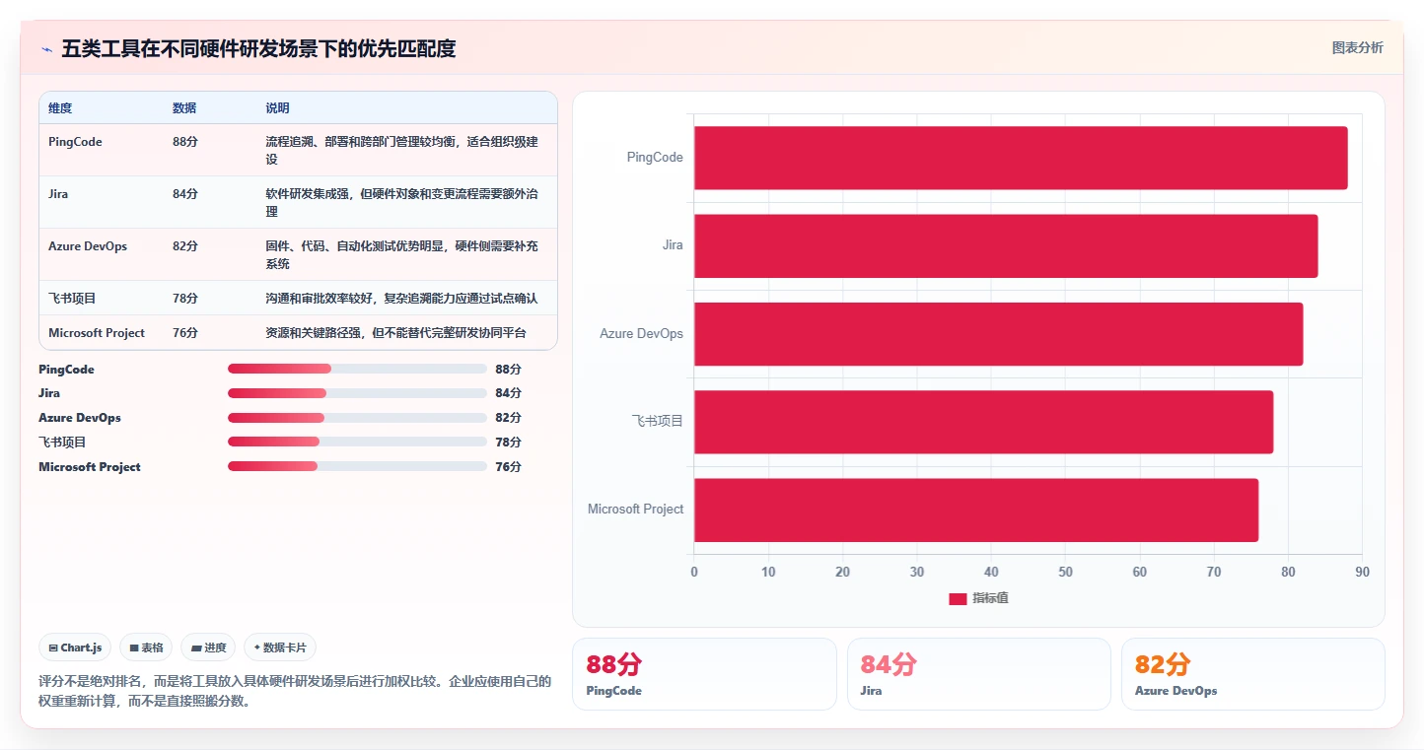Click the Microsoft Project bar in the chart
Image resolution: width=1424 pixels, height=750 pixels.
[x=976, y=510]
